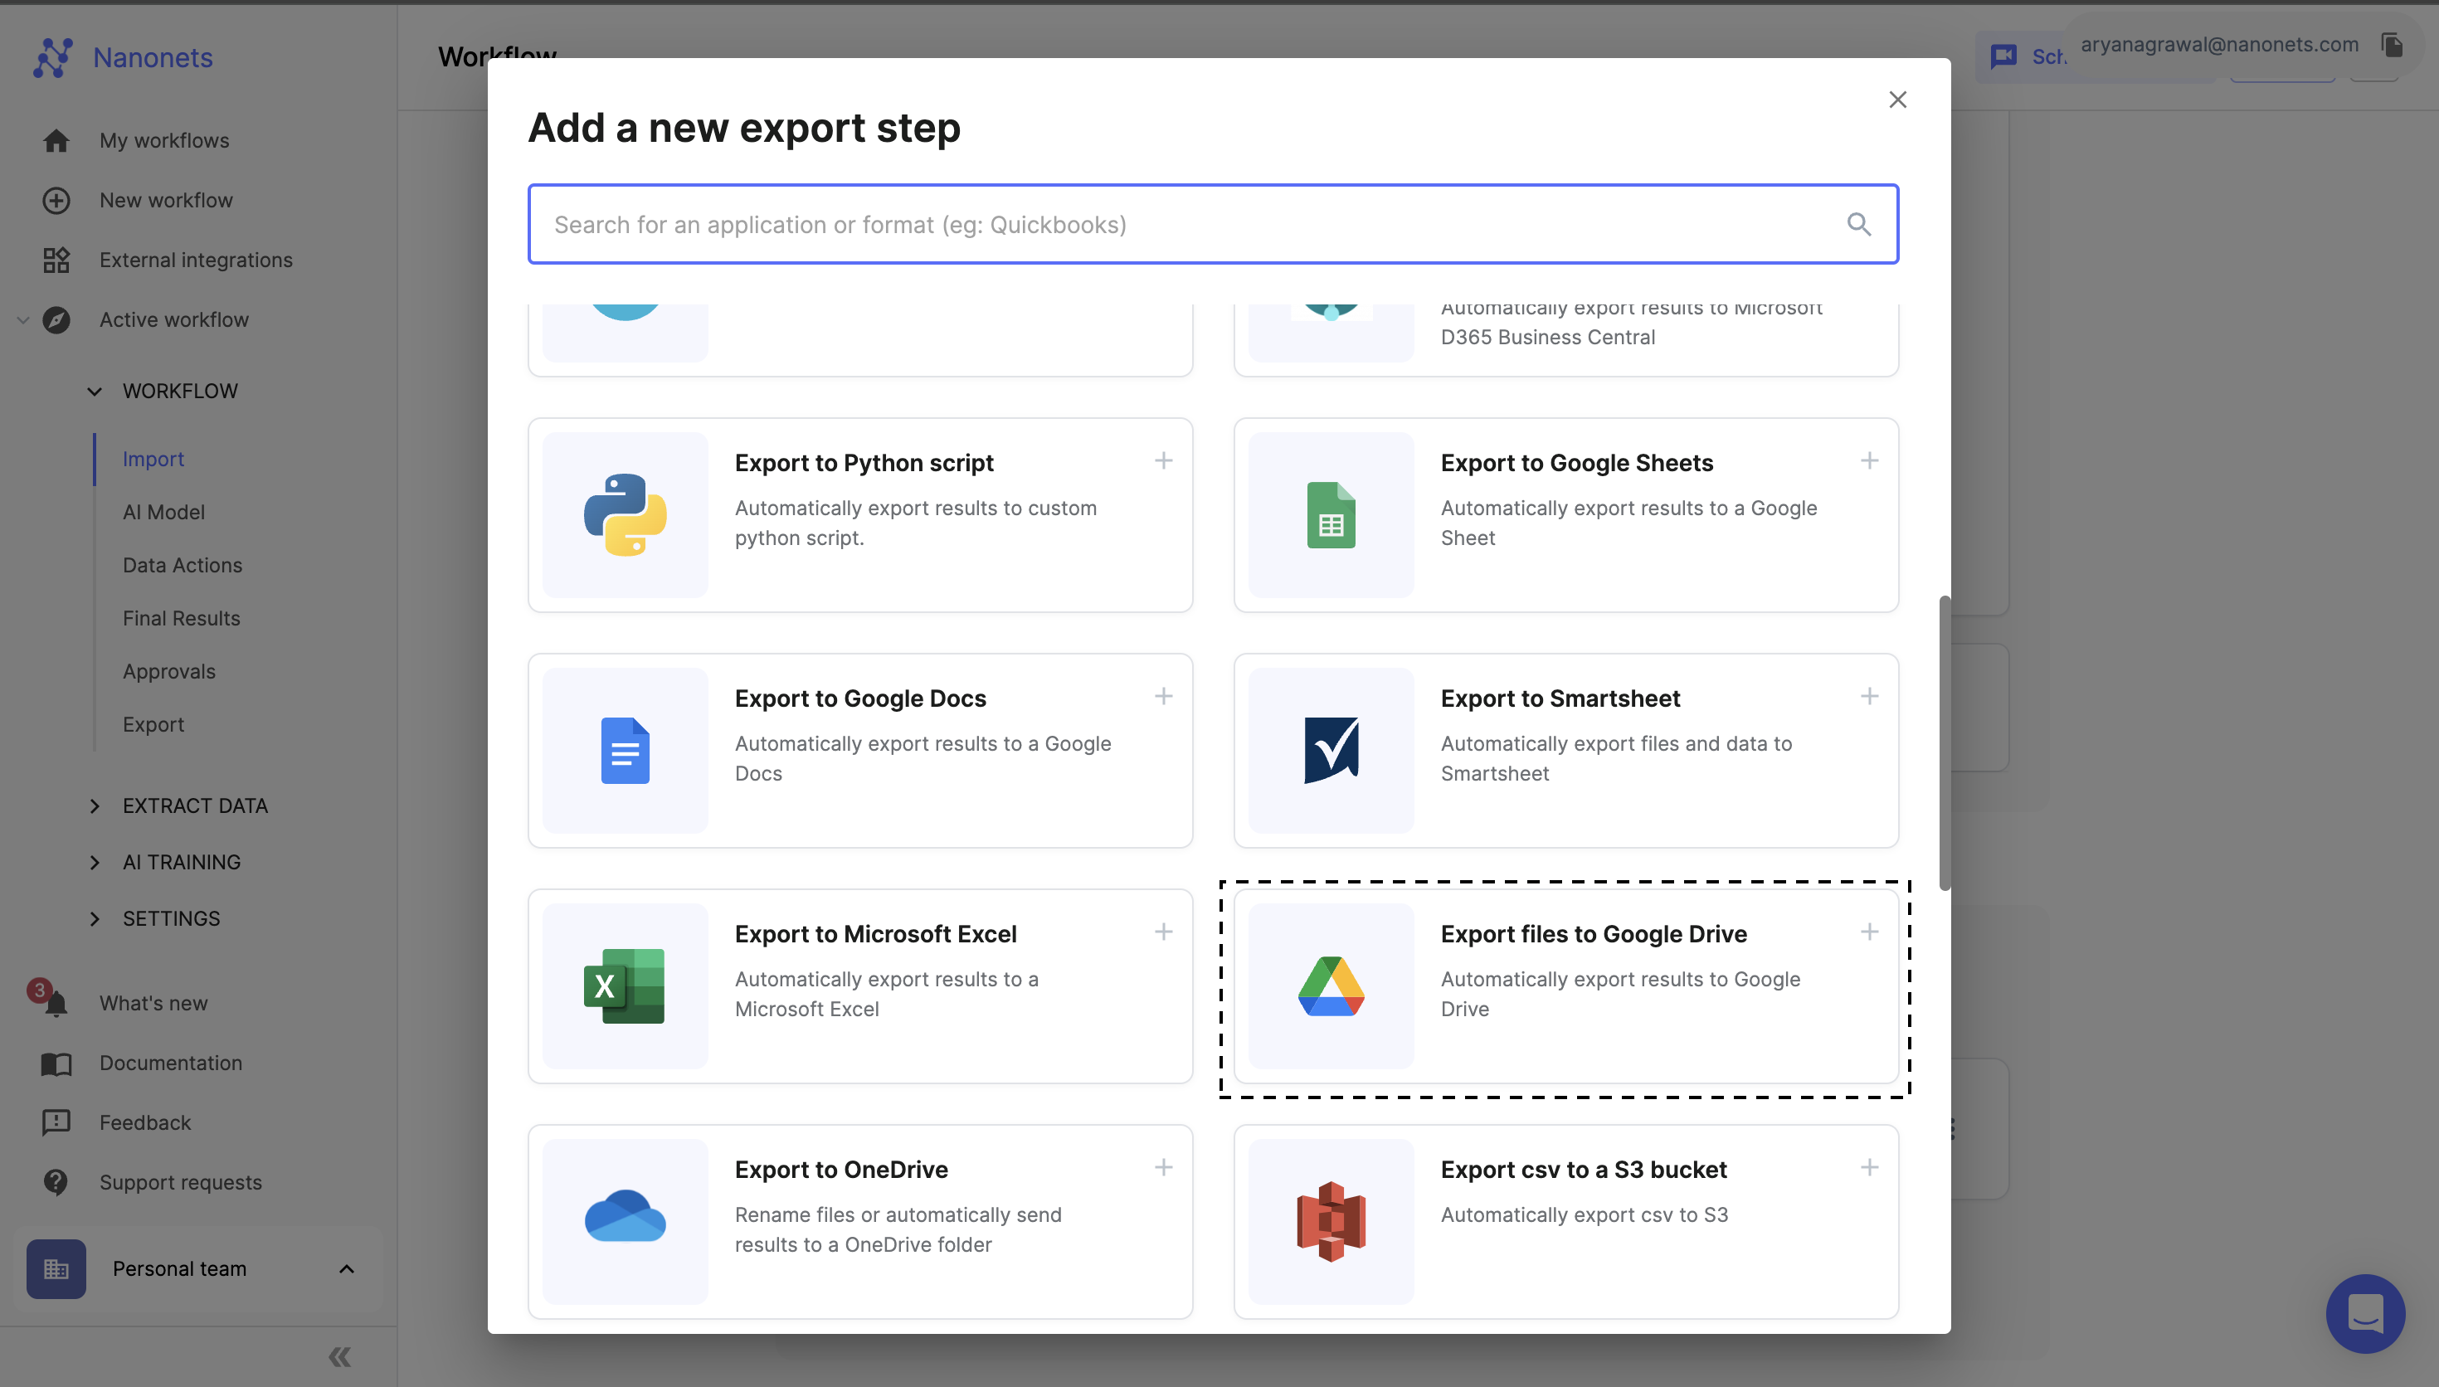Close the Add a new export step dialog

pyautogui.click(x=1897, y=100)
